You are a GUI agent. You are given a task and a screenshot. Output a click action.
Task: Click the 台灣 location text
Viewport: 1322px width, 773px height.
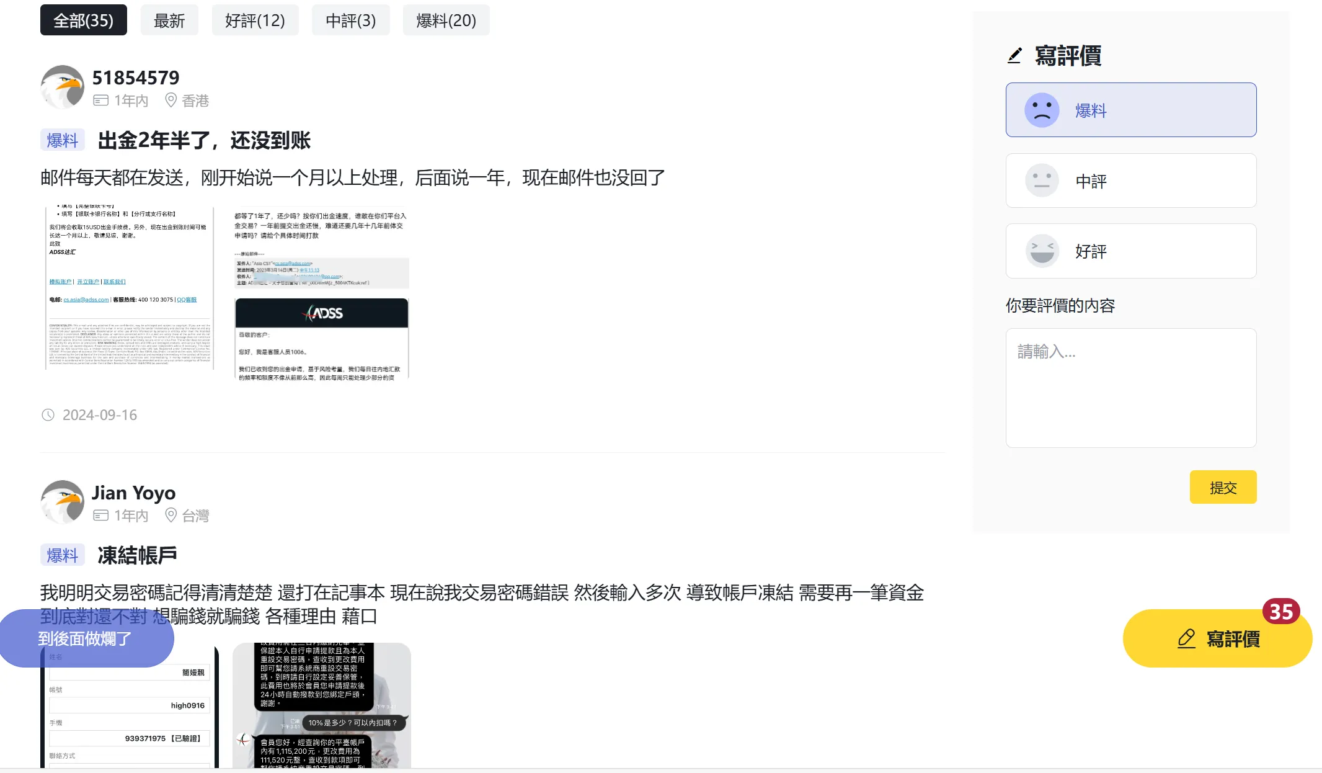(195, 516)
